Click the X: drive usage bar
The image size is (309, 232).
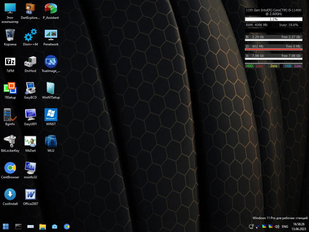point(274,59)
